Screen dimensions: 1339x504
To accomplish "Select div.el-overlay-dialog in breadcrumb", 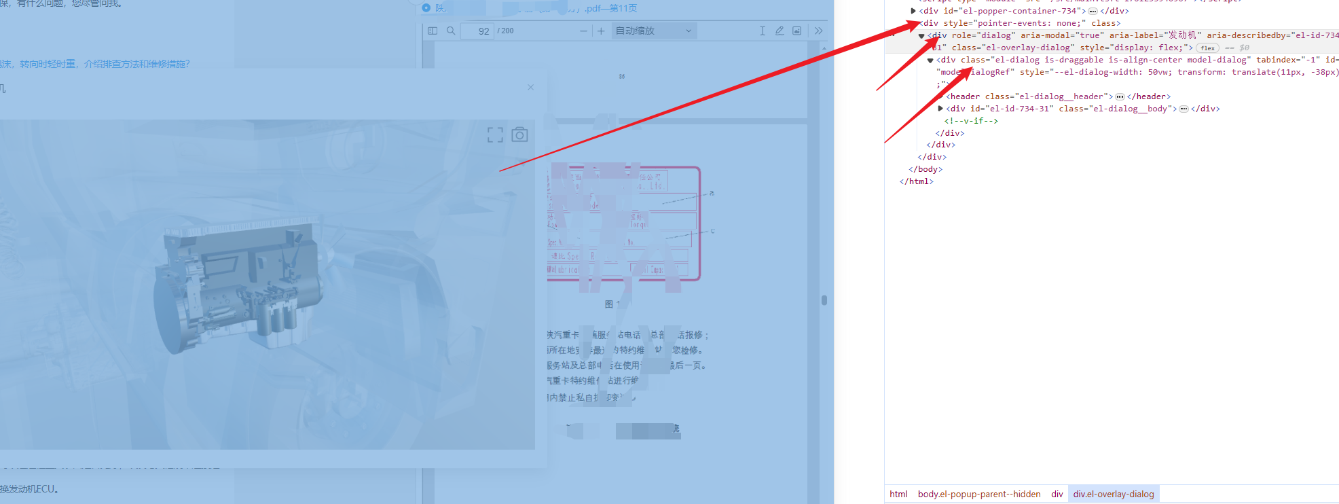I will pyautogui.click(x=1114, y=494).
